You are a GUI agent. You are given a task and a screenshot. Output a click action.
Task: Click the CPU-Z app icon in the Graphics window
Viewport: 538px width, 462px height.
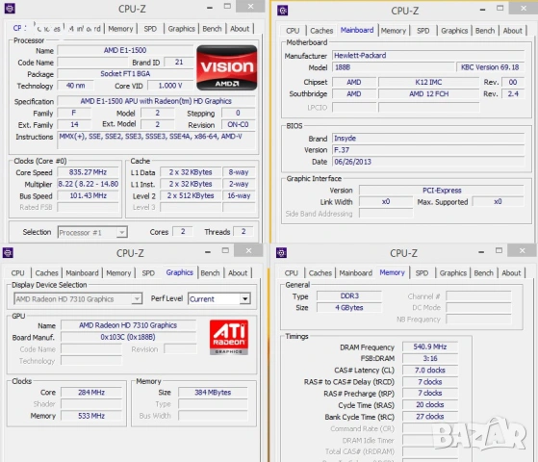(8, 253)
